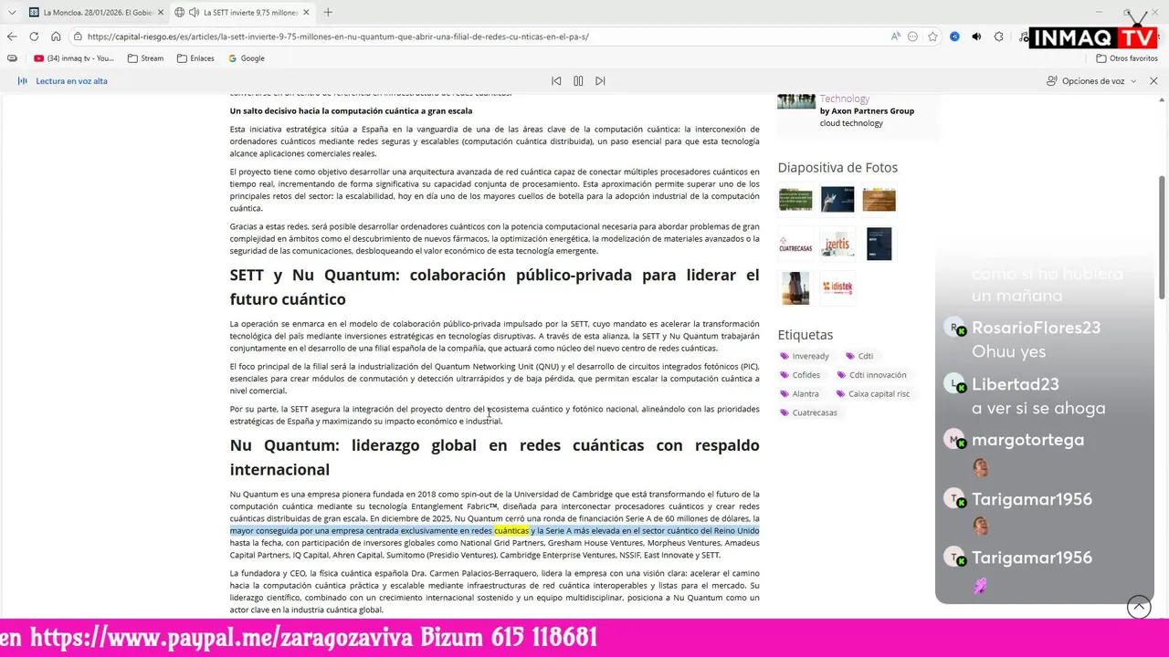Add this page to favorites
The width and height of the screenshot is (1169, 657).
[932, 36]
